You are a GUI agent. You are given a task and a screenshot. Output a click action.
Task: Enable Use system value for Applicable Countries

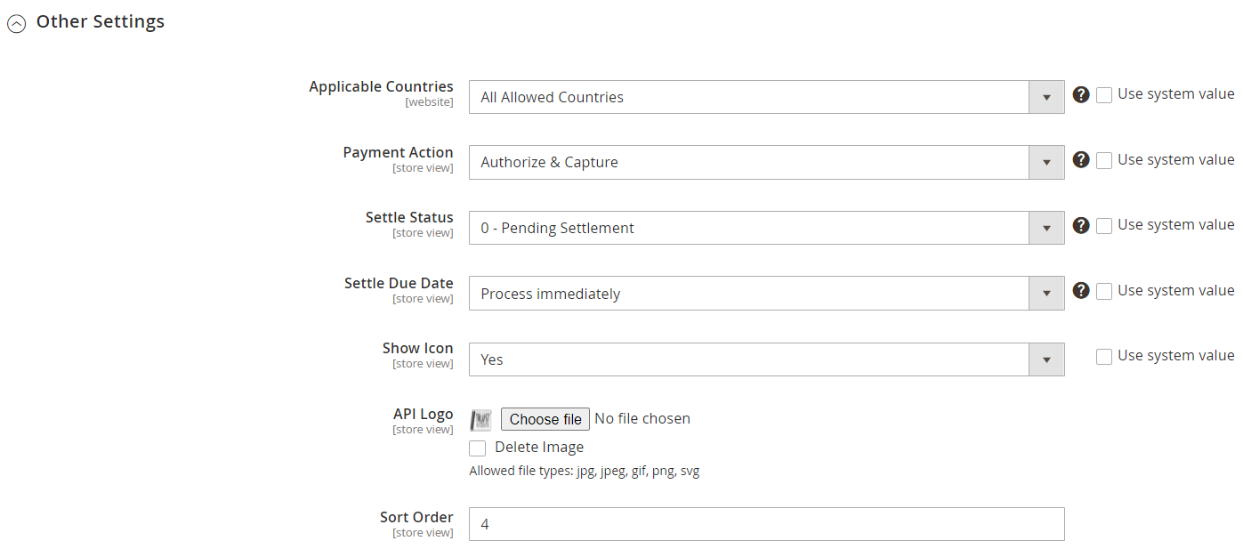pos(1104,95)
